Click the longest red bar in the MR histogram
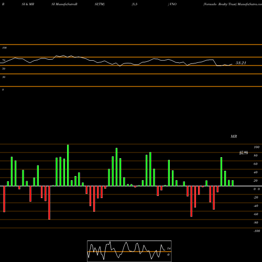The width and height of the screenshot is (262, 262). point(49,203)
